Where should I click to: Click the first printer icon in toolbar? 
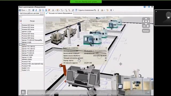(x=53, y=10)
